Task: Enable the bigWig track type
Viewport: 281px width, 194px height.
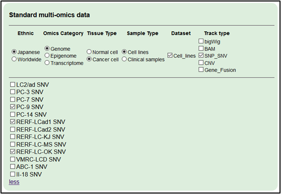Action: (201, 41)
